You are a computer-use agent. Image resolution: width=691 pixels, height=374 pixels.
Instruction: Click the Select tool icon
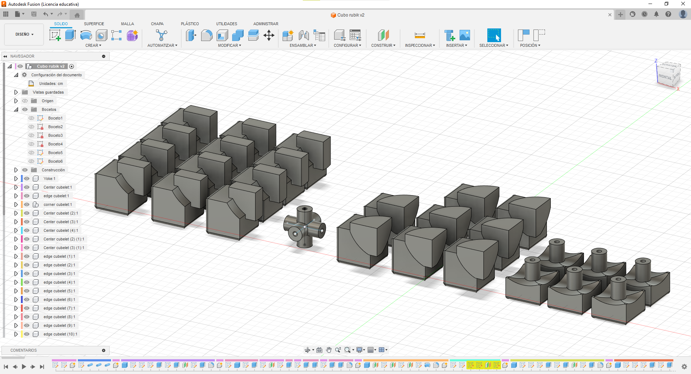(x=494, y=35)
